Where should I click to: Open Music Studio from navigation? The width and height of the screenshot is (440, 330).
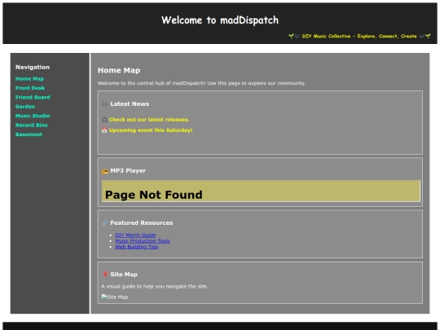pos(33,116)
